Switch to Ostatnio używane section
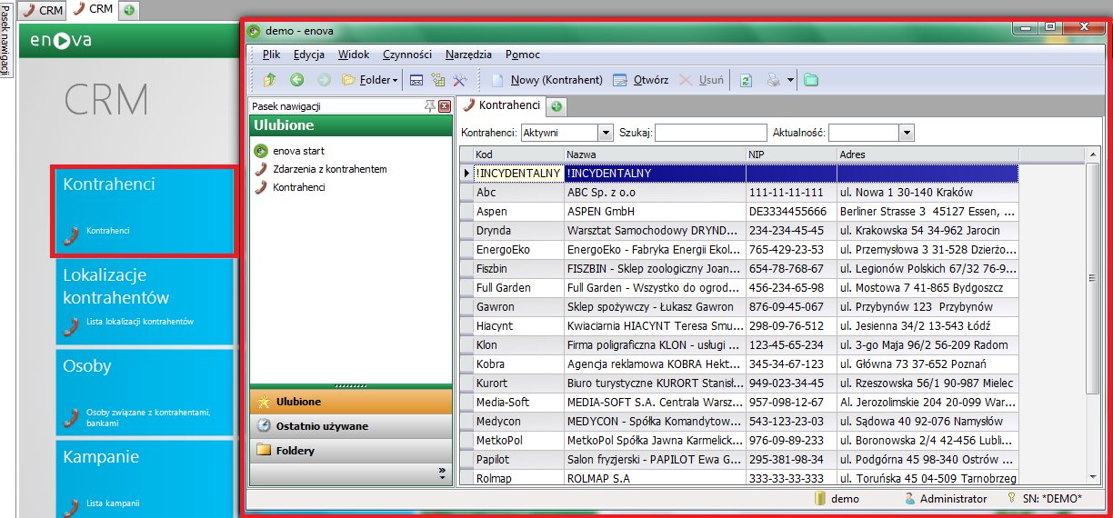The height and width of the screenshot is (518, 1113). pos(351,425)
